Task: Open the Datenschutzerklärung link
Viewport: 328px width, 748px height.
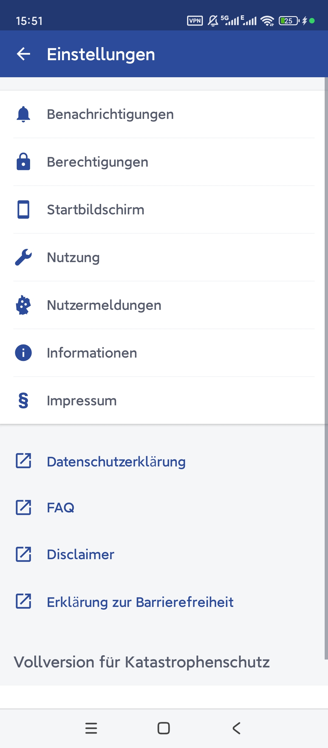Action: 116,462
